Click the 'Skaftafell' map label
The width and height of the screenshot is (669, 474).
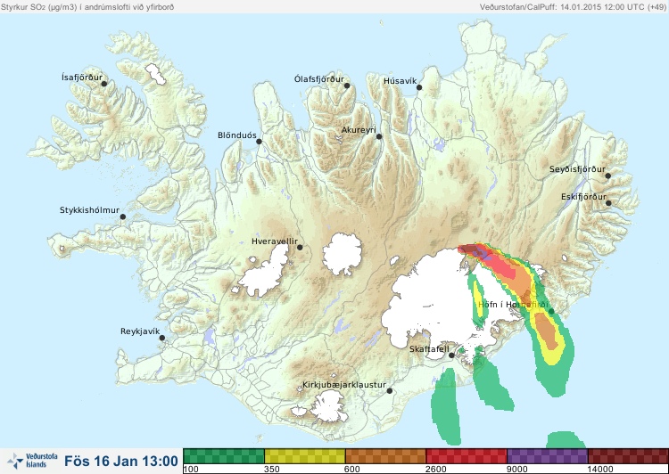click(429, 349)
